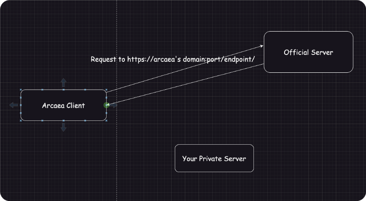The image size is (366, 201).
Task: Click the right direction arrow beside Arcaea Client
Action: pyautogui.click(x=113, y=105)
